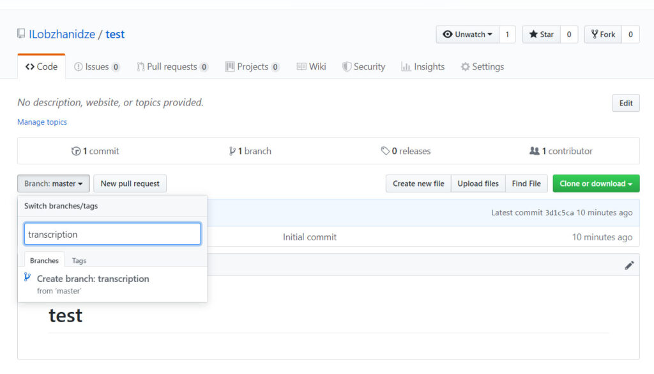Open the 1 commit history link
654x374 pixels.
(x=95, y=152)
